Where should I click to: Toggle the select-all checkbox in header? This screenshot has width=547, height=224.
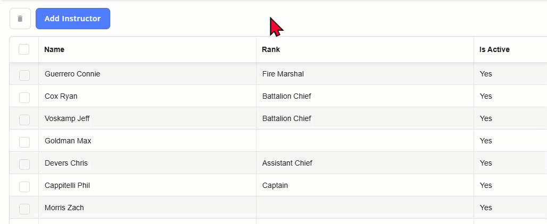coord(24,49)
